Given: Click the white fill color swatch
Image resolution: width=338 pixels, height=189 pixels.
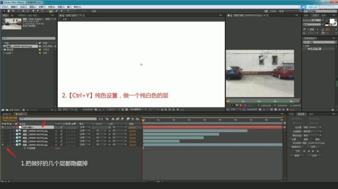Looking at the screenshot, I should [332, 21].
